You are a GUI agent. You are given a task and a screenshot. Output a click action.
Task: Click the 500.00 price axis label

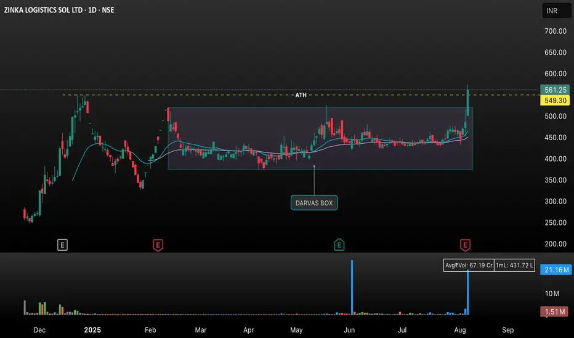click(x=556, y=116)
